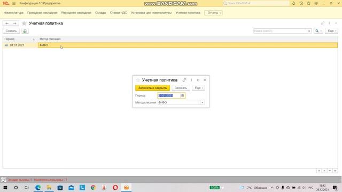Viewport: 342px width, 192px height.
Task: Open the Windows Start menu
Action: [x=5, y=187]
